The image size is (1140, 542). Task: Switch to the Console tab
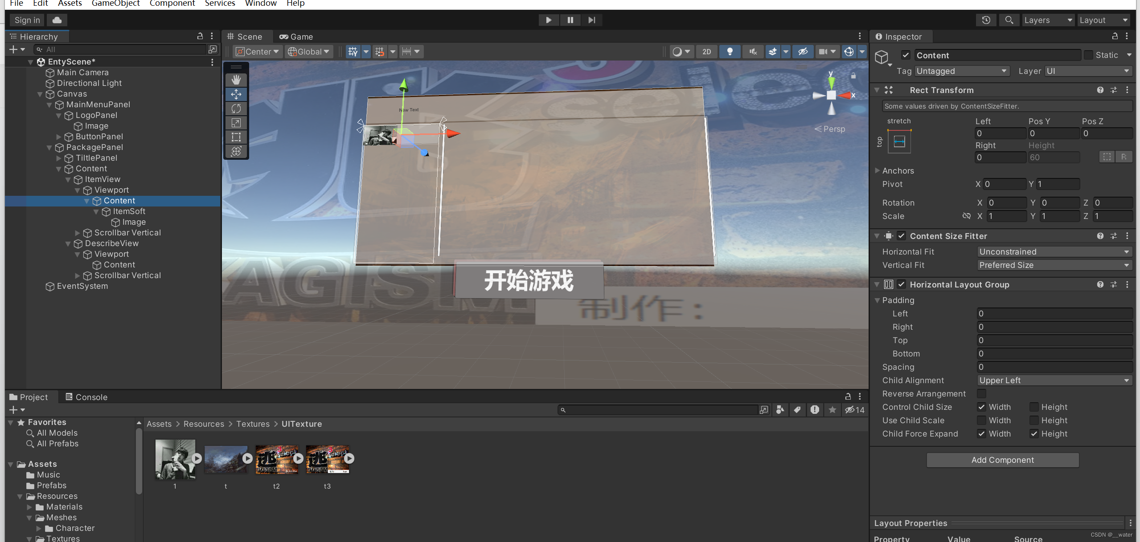click(86, 397)
